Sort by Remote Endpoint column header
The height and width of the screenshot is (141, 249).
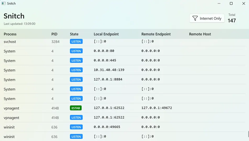coord(156,34)
